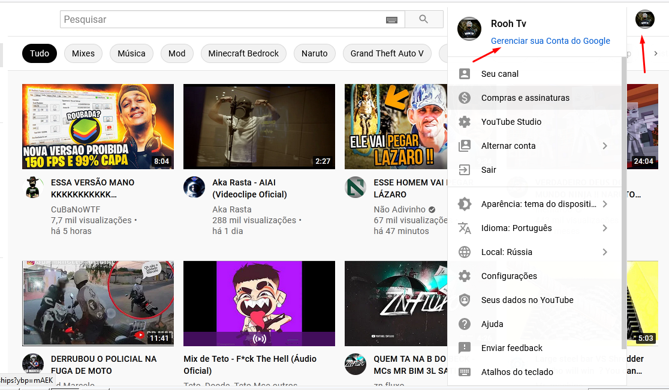Screen dimensions: 669x390
Task: Select the Naruto filter chip
Action: coord(315,53)
